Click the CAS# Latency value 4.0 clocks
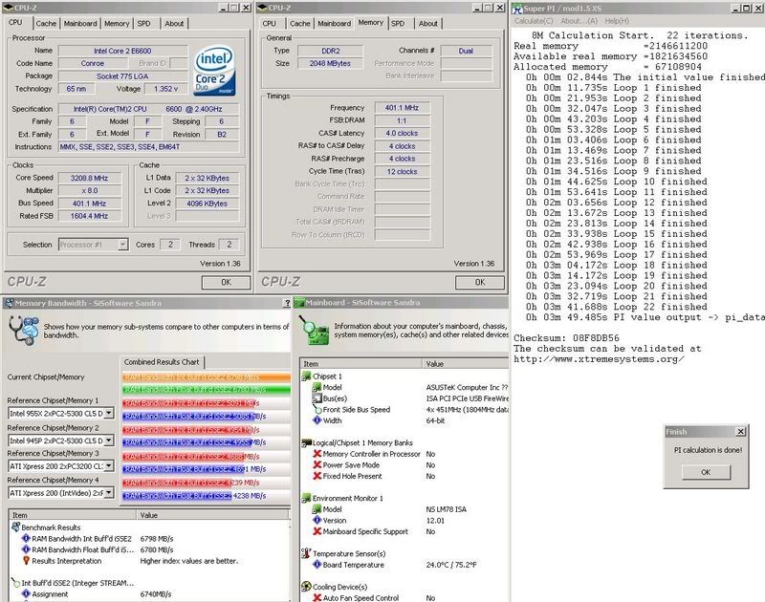 [402, 133]
